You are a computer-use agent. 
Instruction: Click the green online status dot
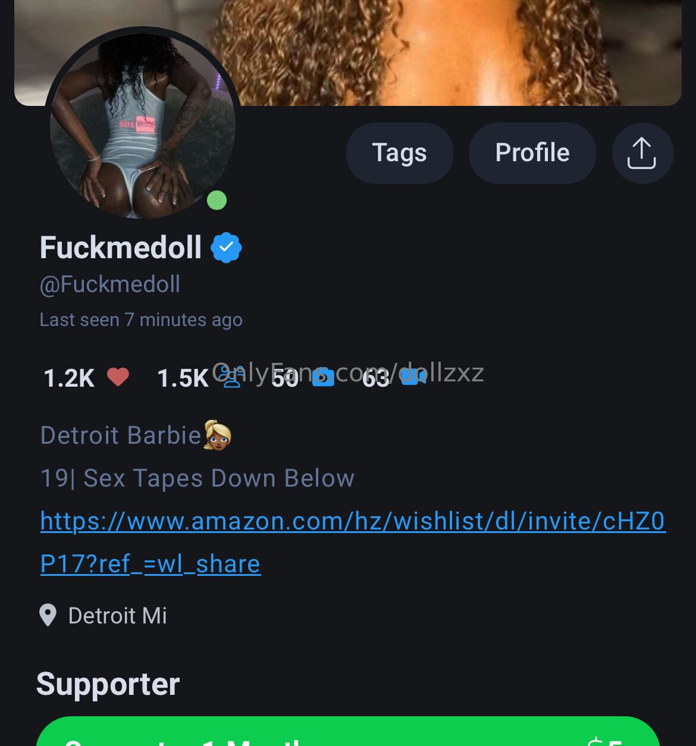(217, 200)
